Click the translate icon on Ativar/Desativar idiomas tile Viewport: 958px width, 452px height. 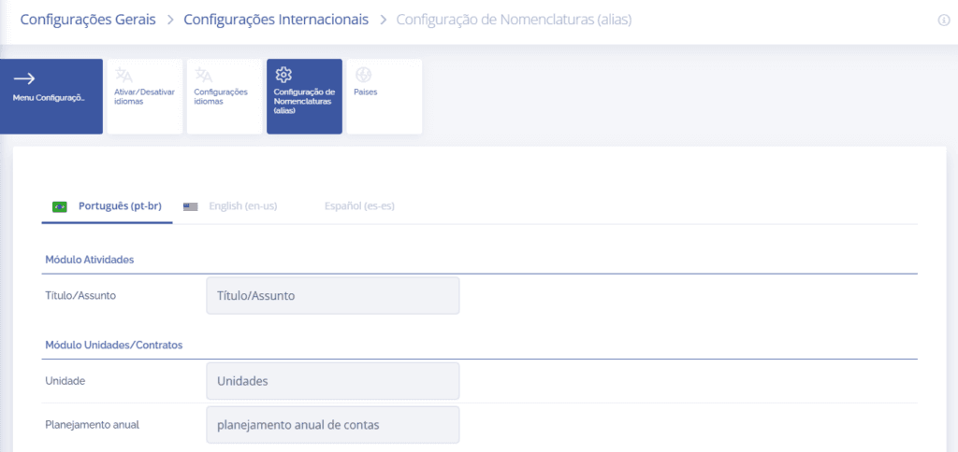click(124, 76)
